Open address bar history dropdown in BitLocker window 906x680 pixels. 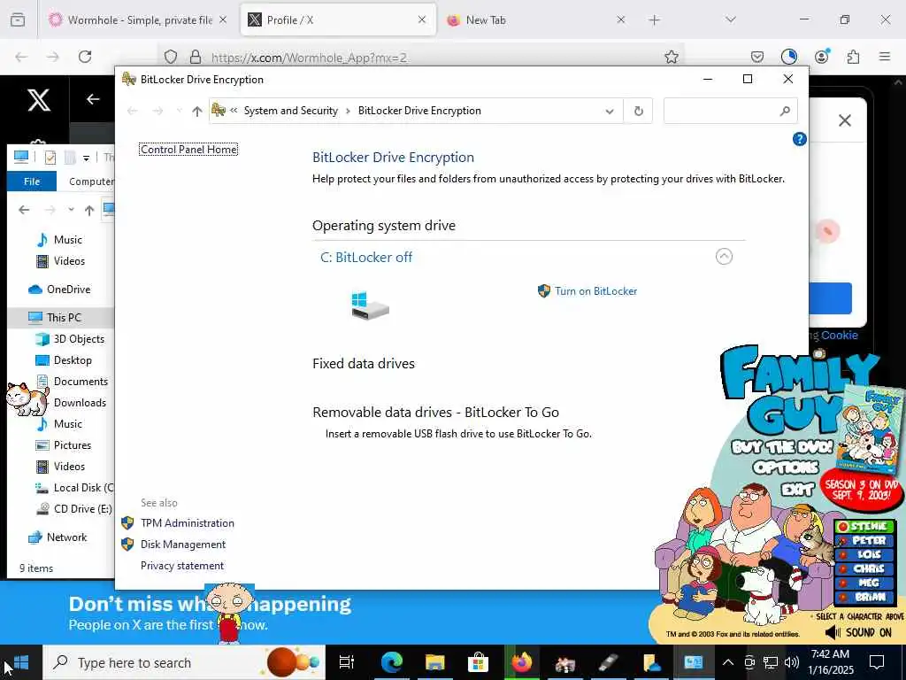click(609, 111)
